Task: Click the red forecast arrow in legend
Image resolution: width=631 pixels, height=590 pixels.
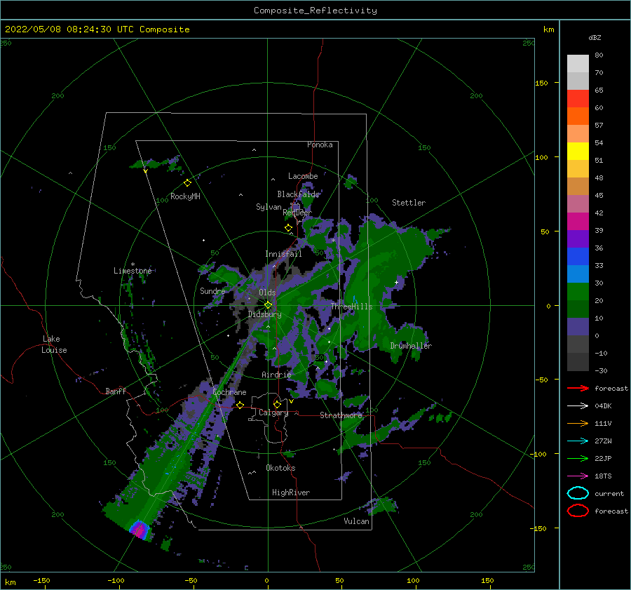Action: pyautogui.click(x=578, y=388)
